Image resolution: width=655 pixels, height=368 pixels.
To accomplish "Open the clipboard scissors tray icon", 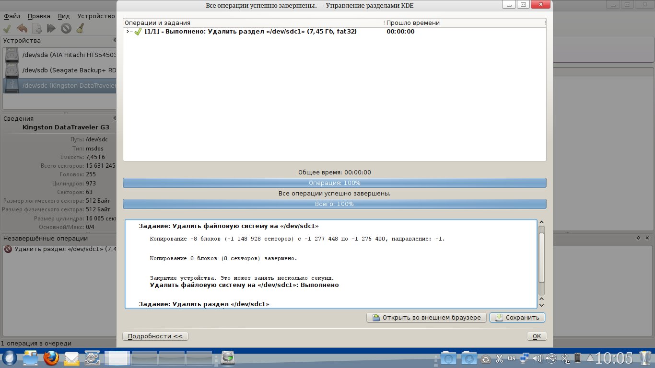I will pyautogui.click(x=499, y=358).
